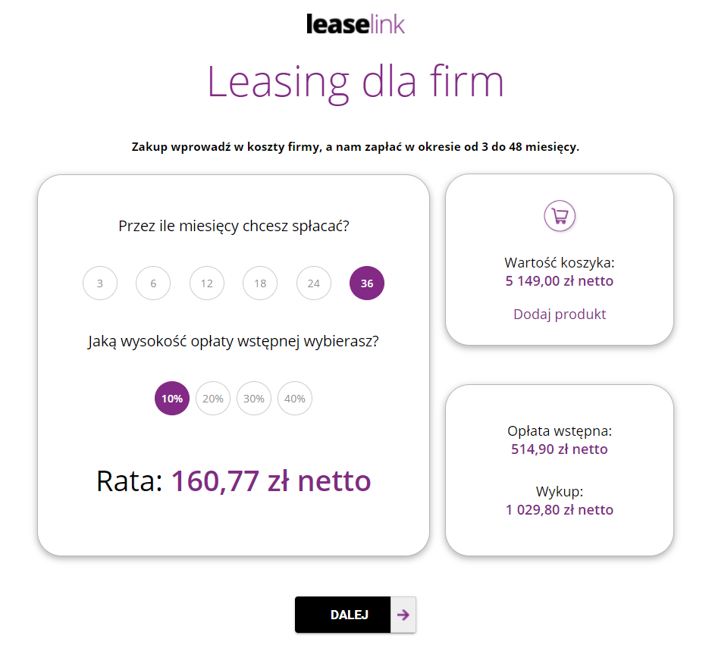Select 6 months repayment period

pyautogui.click(x=153, y=283)
